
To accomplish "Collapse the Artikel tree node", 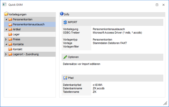I will point(6,29).
